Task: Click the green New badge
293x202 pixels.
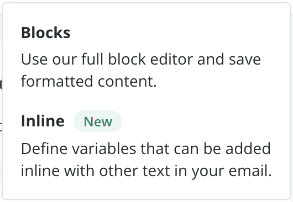Action: click(98, 121)
